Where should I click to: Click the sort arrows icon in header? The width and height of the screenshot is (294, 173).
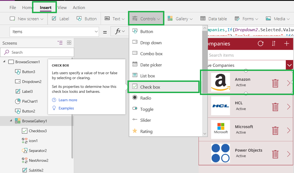coord(274,44)
